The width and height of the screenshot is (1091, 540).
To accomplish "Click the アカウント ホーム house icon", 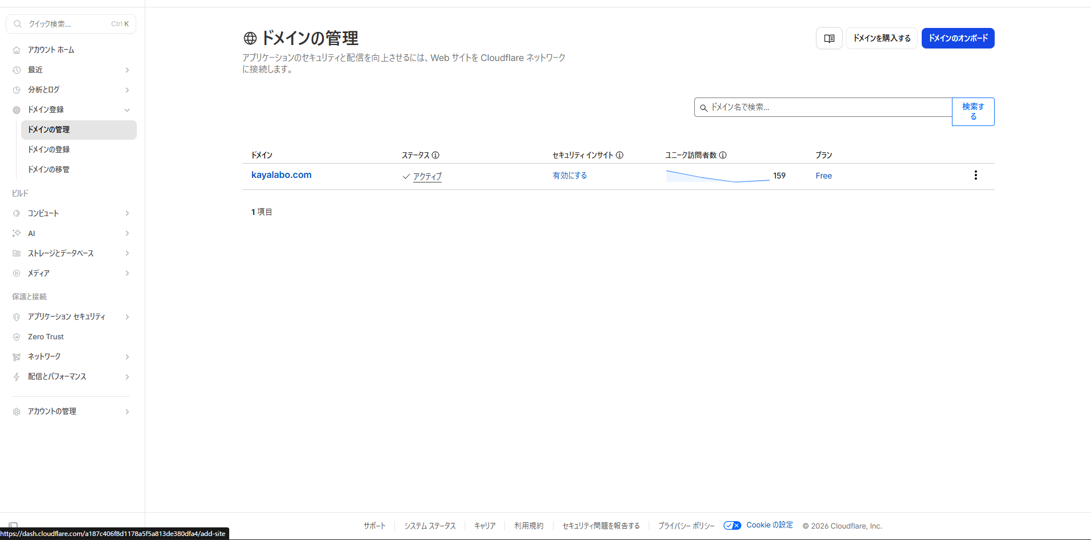I will (17, 50).
